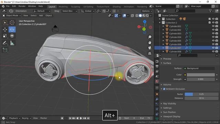Uncheck Collection 2 exclude checkbox
The width and height of the screenshot is (220, 124).
coord(209,22)
